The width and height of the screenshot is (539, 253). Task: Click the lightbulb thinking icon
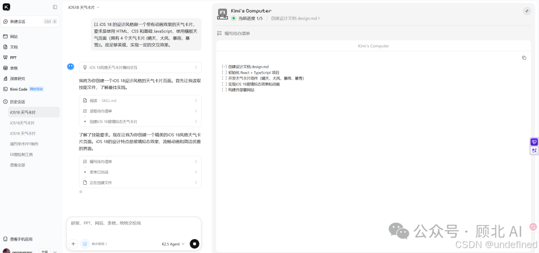[85, 68]
